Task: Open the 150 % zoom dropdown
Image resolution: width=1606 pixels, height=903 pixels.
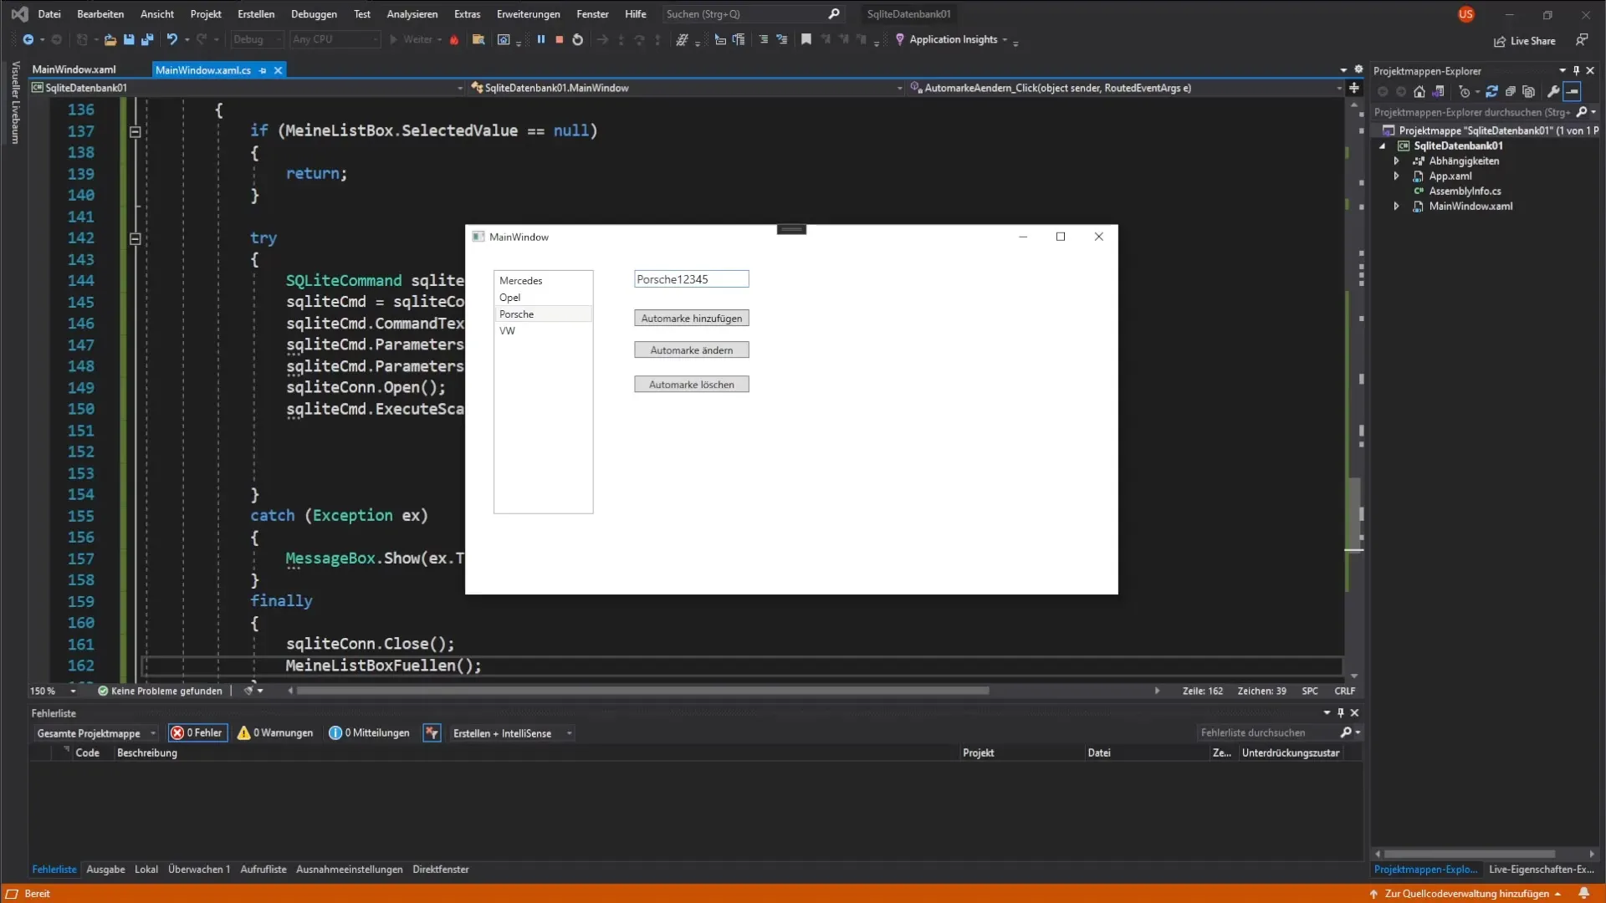Action: point(53,691)
